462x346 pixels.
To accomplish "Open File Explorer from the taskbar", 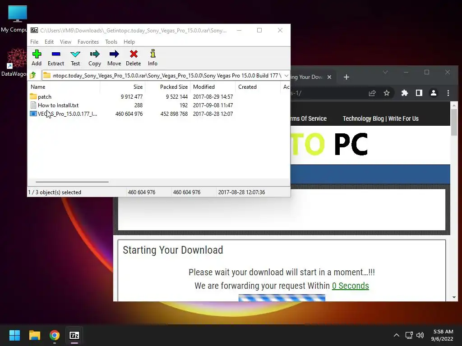I will click(x=34, y=335).
